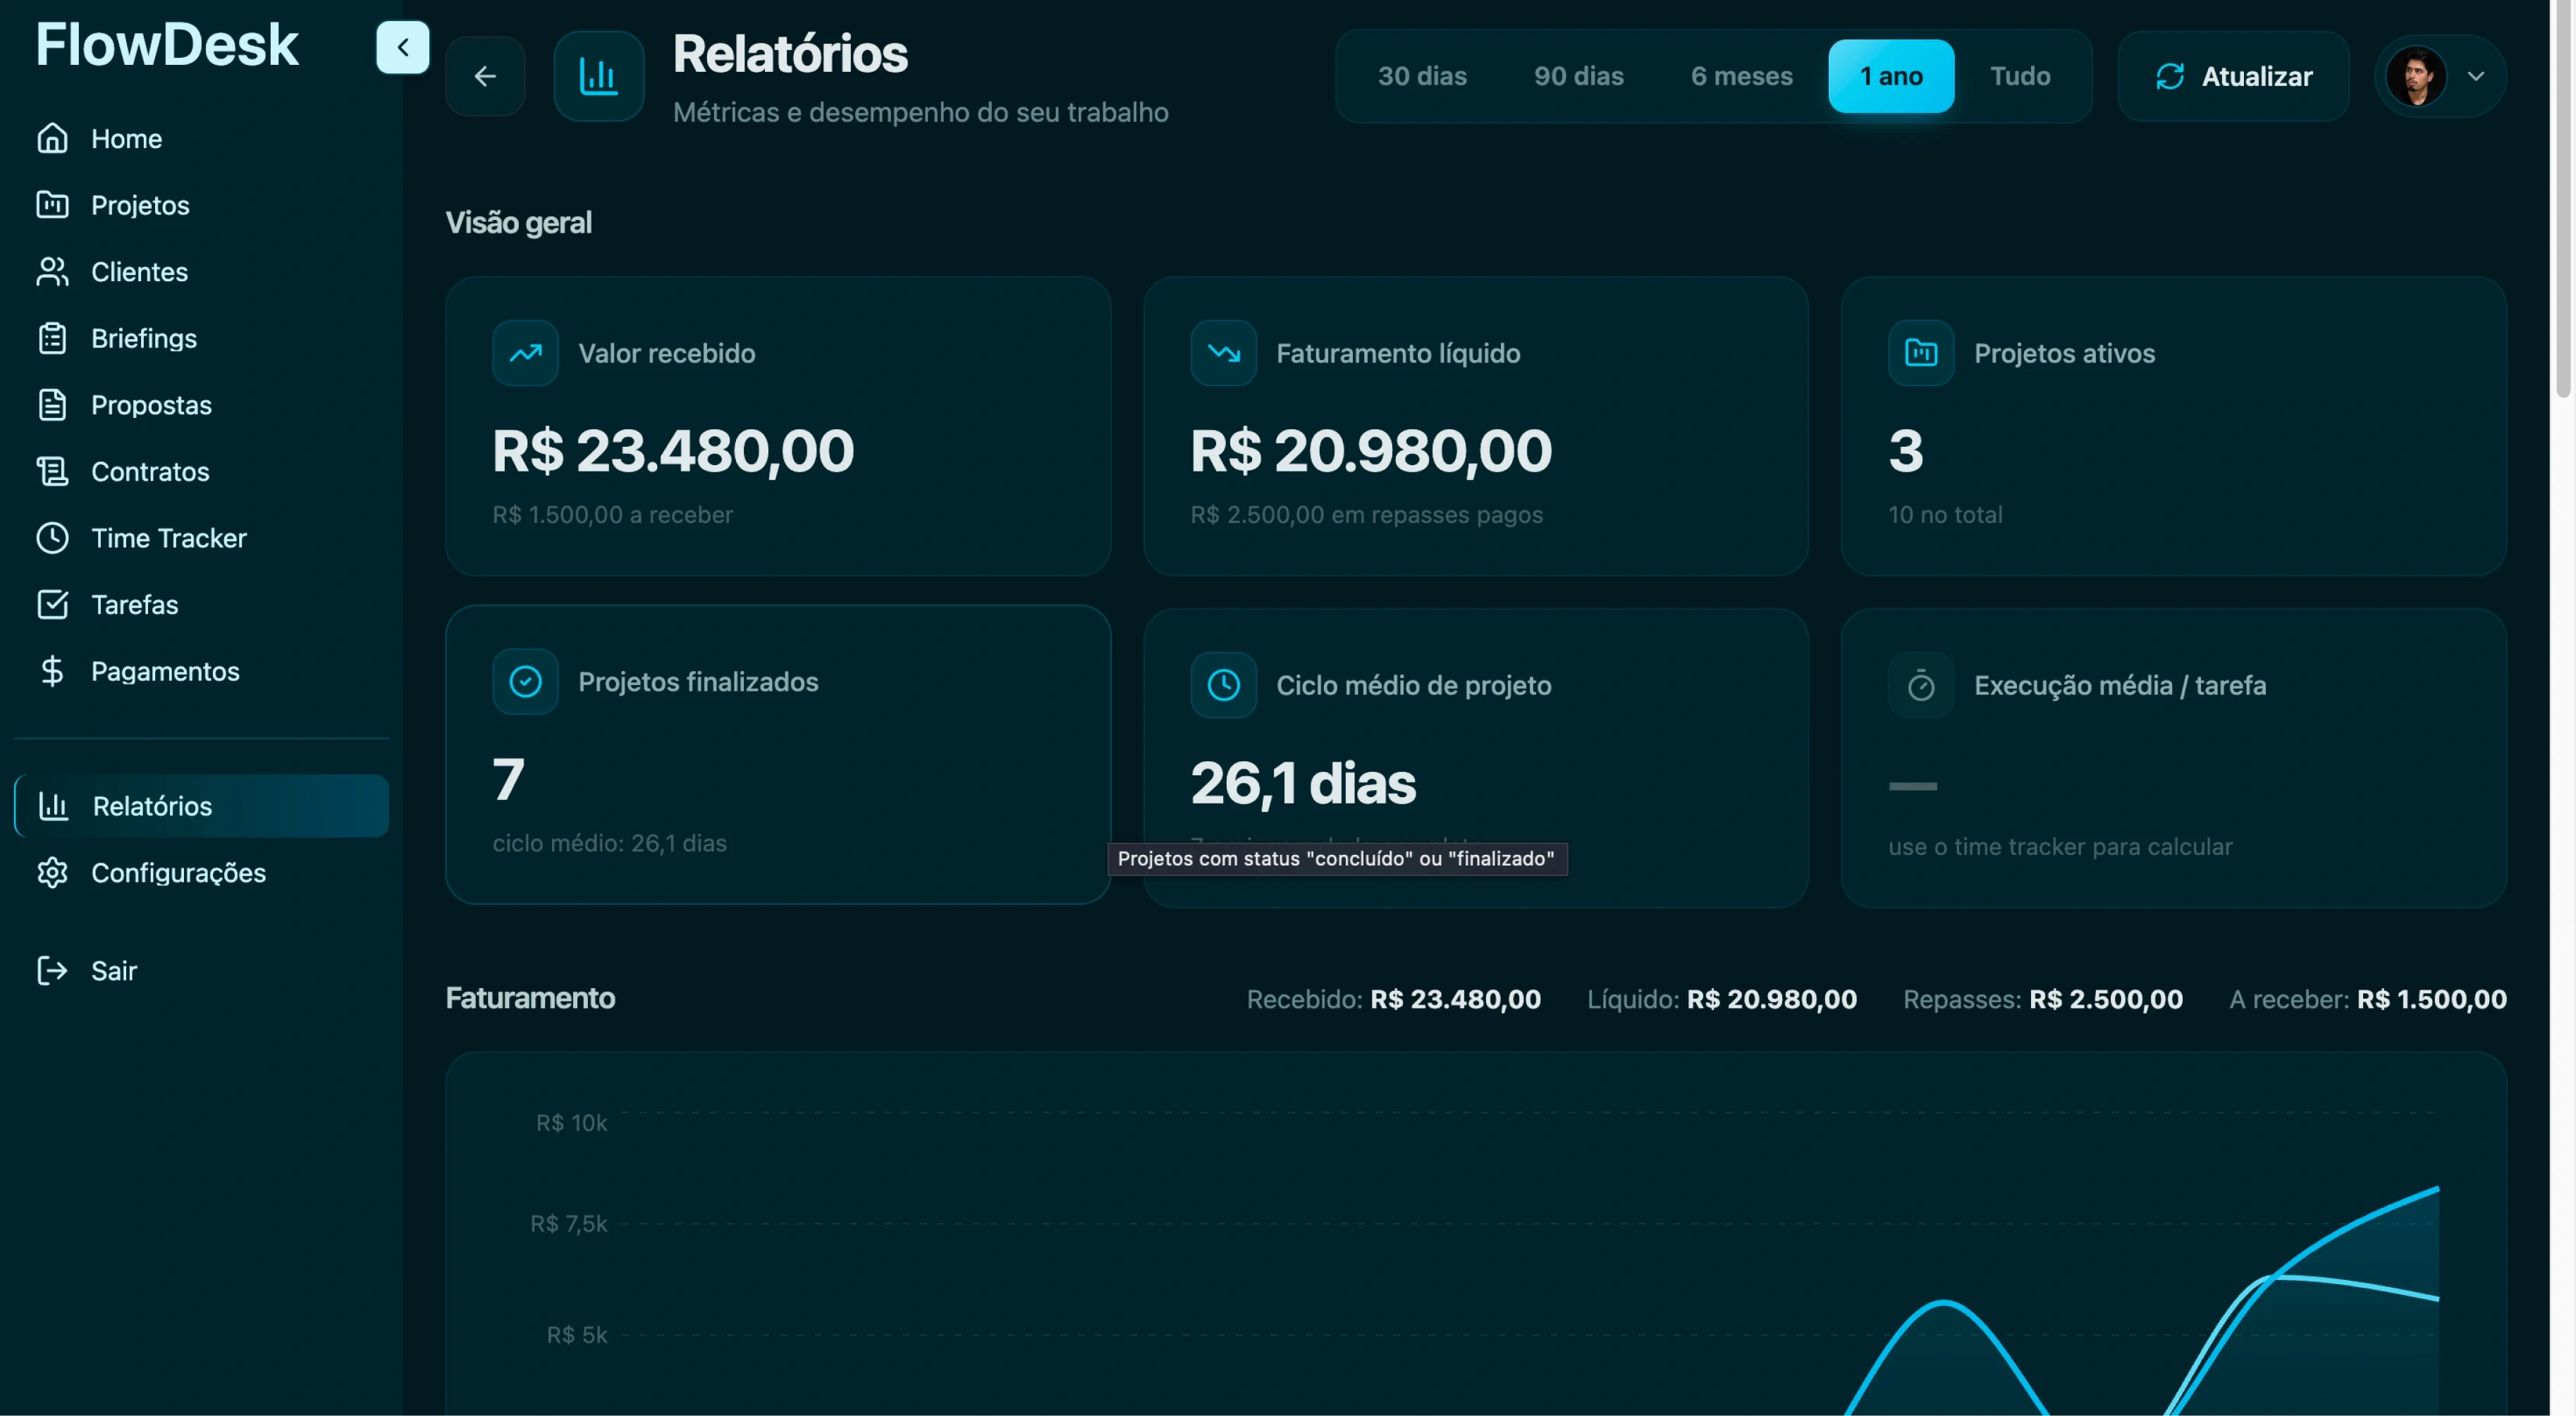The width and height of the screenshot is (2576, 1416).
Task: Open Configurações settings page
Action: (201, 872)
